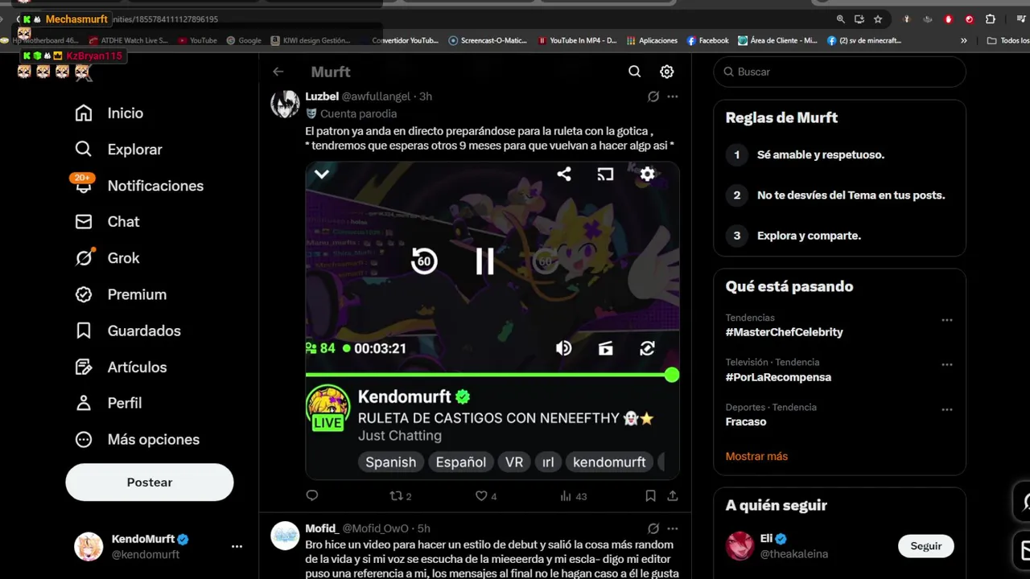Cast the stream to a device

pos(605,174)
